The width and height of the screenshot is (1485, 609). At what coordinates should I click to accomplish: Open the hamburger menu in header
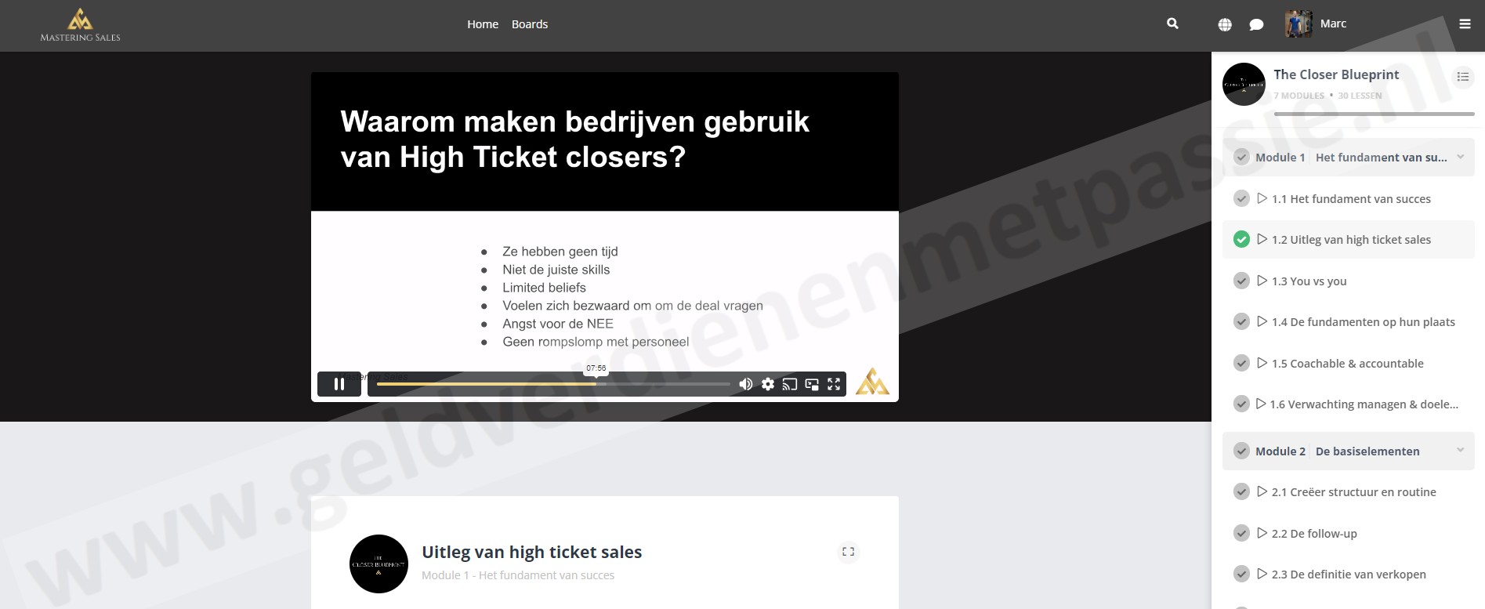pyautogui.click(x=1465, y=24)
